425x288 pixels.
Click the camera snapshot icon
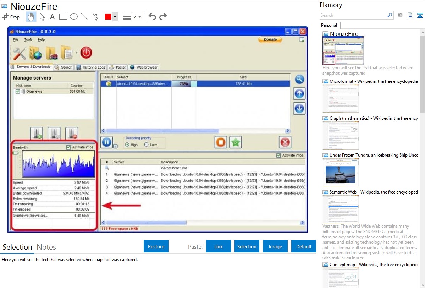[x=400, y=15]
